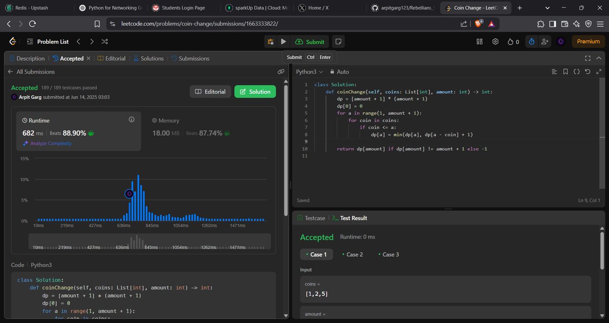Toggle the browser sidebar panel
This screenshot has width=609, height=323.
pos(553,23)
